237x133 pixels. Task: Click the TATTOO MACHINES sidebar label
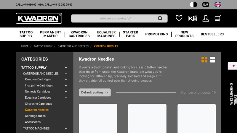36,129
